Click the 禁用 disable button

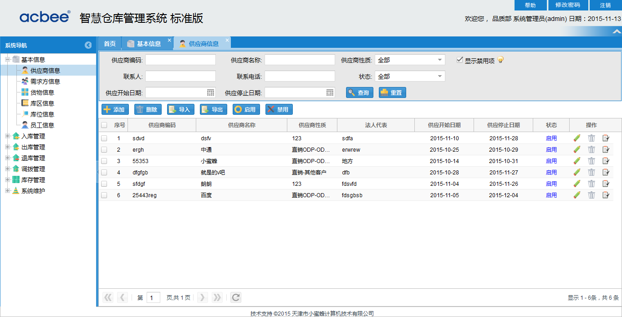(x=279, y=109)
